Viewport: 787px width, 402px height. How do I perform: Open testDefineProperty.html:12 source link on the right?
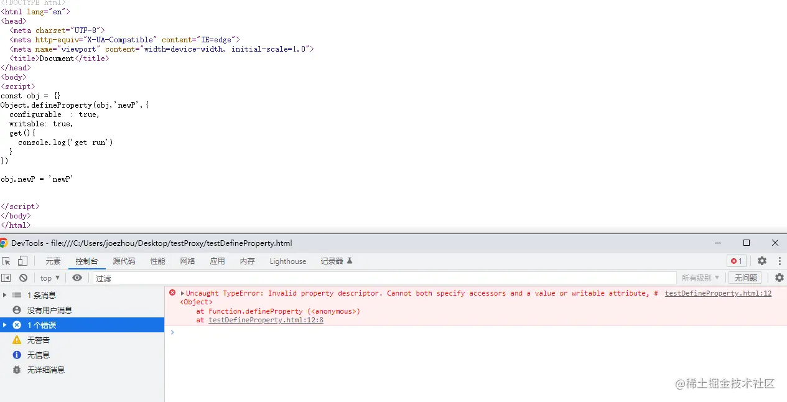pyautogui.click(x=718, y=293)
